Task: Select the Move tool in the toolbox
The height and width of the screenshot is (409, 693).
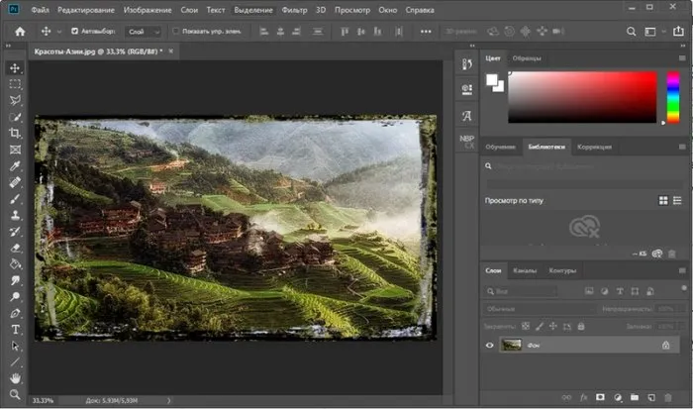Action: click(x=15, y=67)
